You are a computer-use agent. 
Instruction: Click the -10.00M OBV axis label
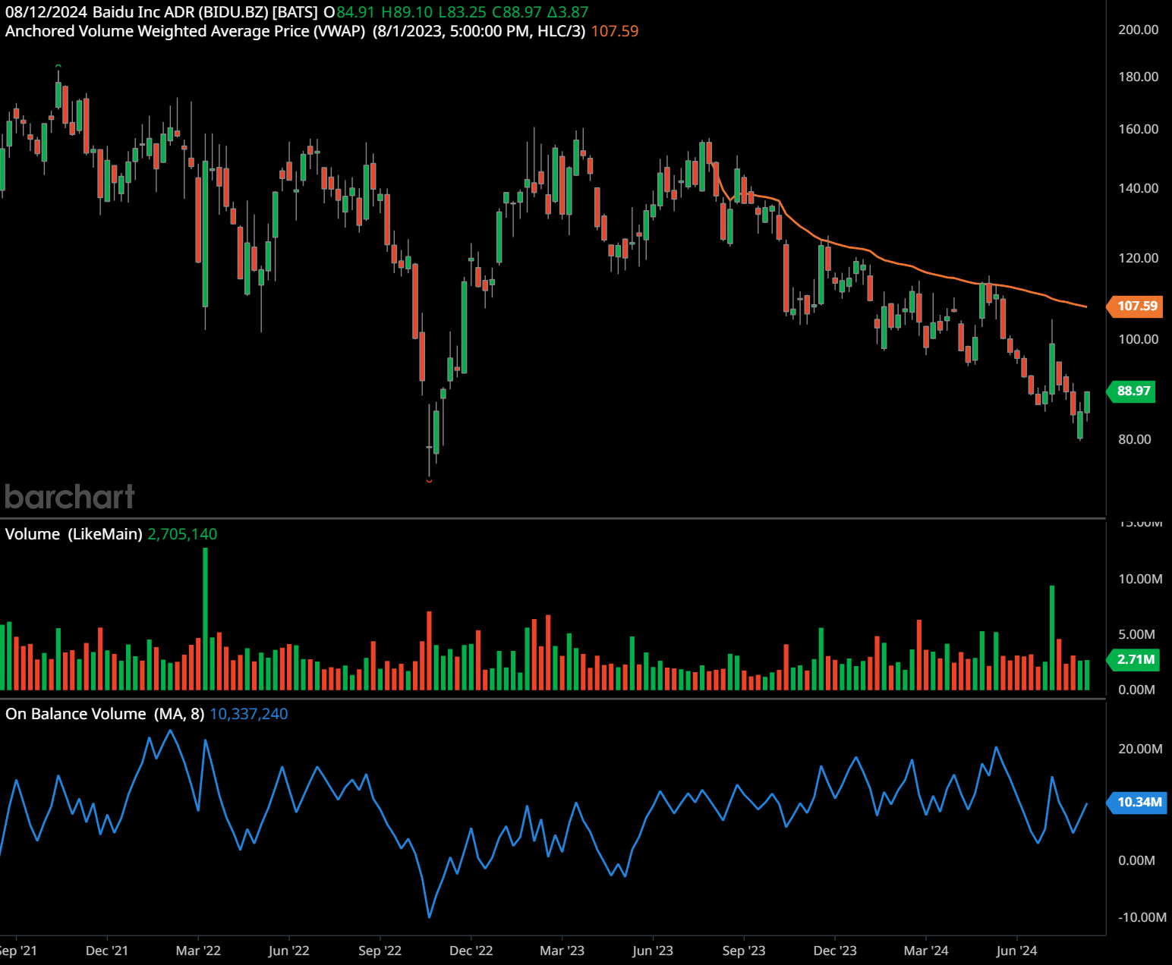[1142, 917]
